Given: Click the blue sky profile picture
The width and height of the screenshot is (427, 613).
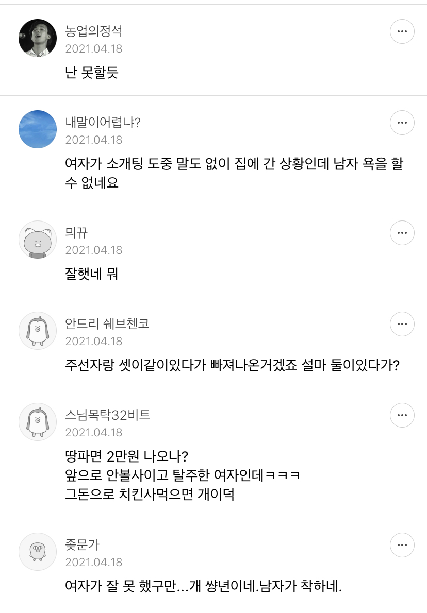Looking at the screenshot, I should [38, 129].
